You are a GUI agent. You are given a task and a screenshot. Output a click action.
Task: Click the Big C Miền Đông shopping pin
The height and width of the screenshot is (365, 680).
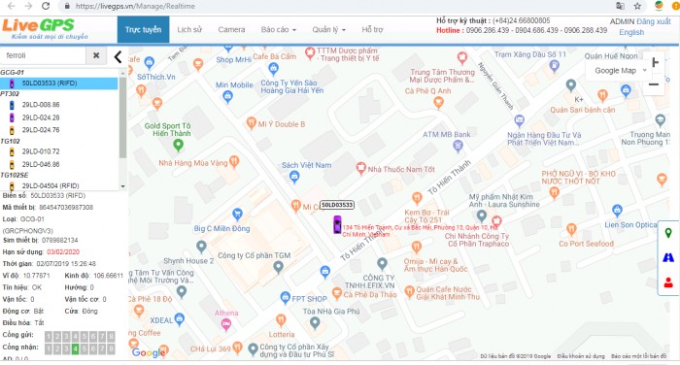(x=237, y=215)
